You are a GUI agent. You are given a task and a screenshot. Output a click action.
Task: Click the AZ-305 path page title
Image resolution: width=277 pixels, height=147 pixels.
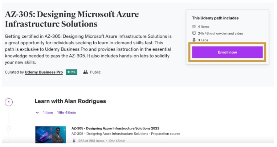click(72, 19)
